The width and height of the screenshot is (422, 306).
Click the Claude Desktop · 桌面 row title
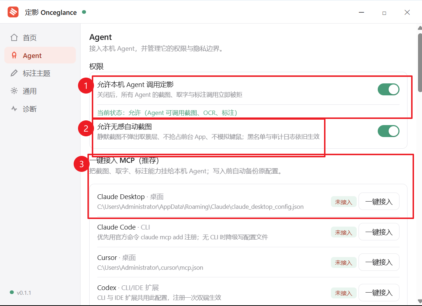click(130, 197)
